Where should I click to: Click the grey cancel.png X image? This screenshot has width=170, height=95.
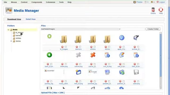(x=78, y=55)
